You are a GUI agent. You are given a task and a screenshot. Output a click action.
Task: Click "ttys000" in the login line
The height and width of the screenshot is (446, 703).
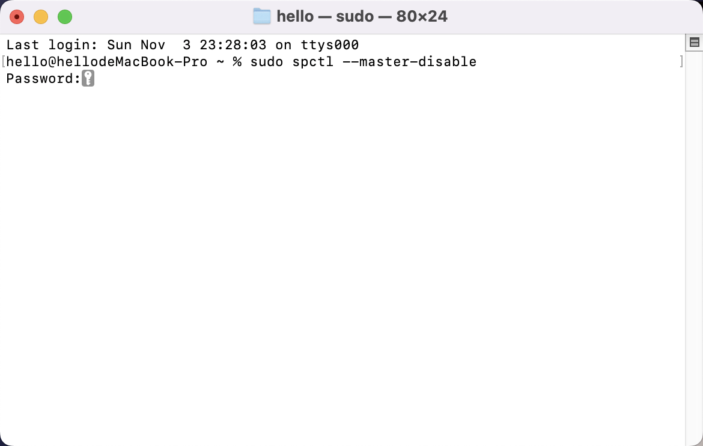[329, 45]
